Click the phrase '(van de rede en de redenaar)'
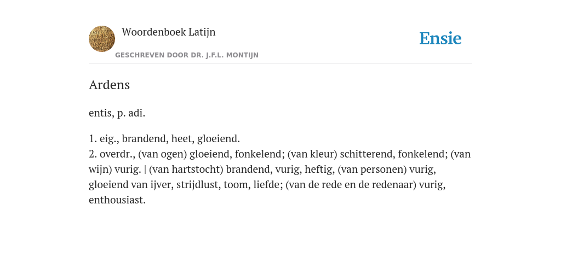 click(x=351, y=185)
